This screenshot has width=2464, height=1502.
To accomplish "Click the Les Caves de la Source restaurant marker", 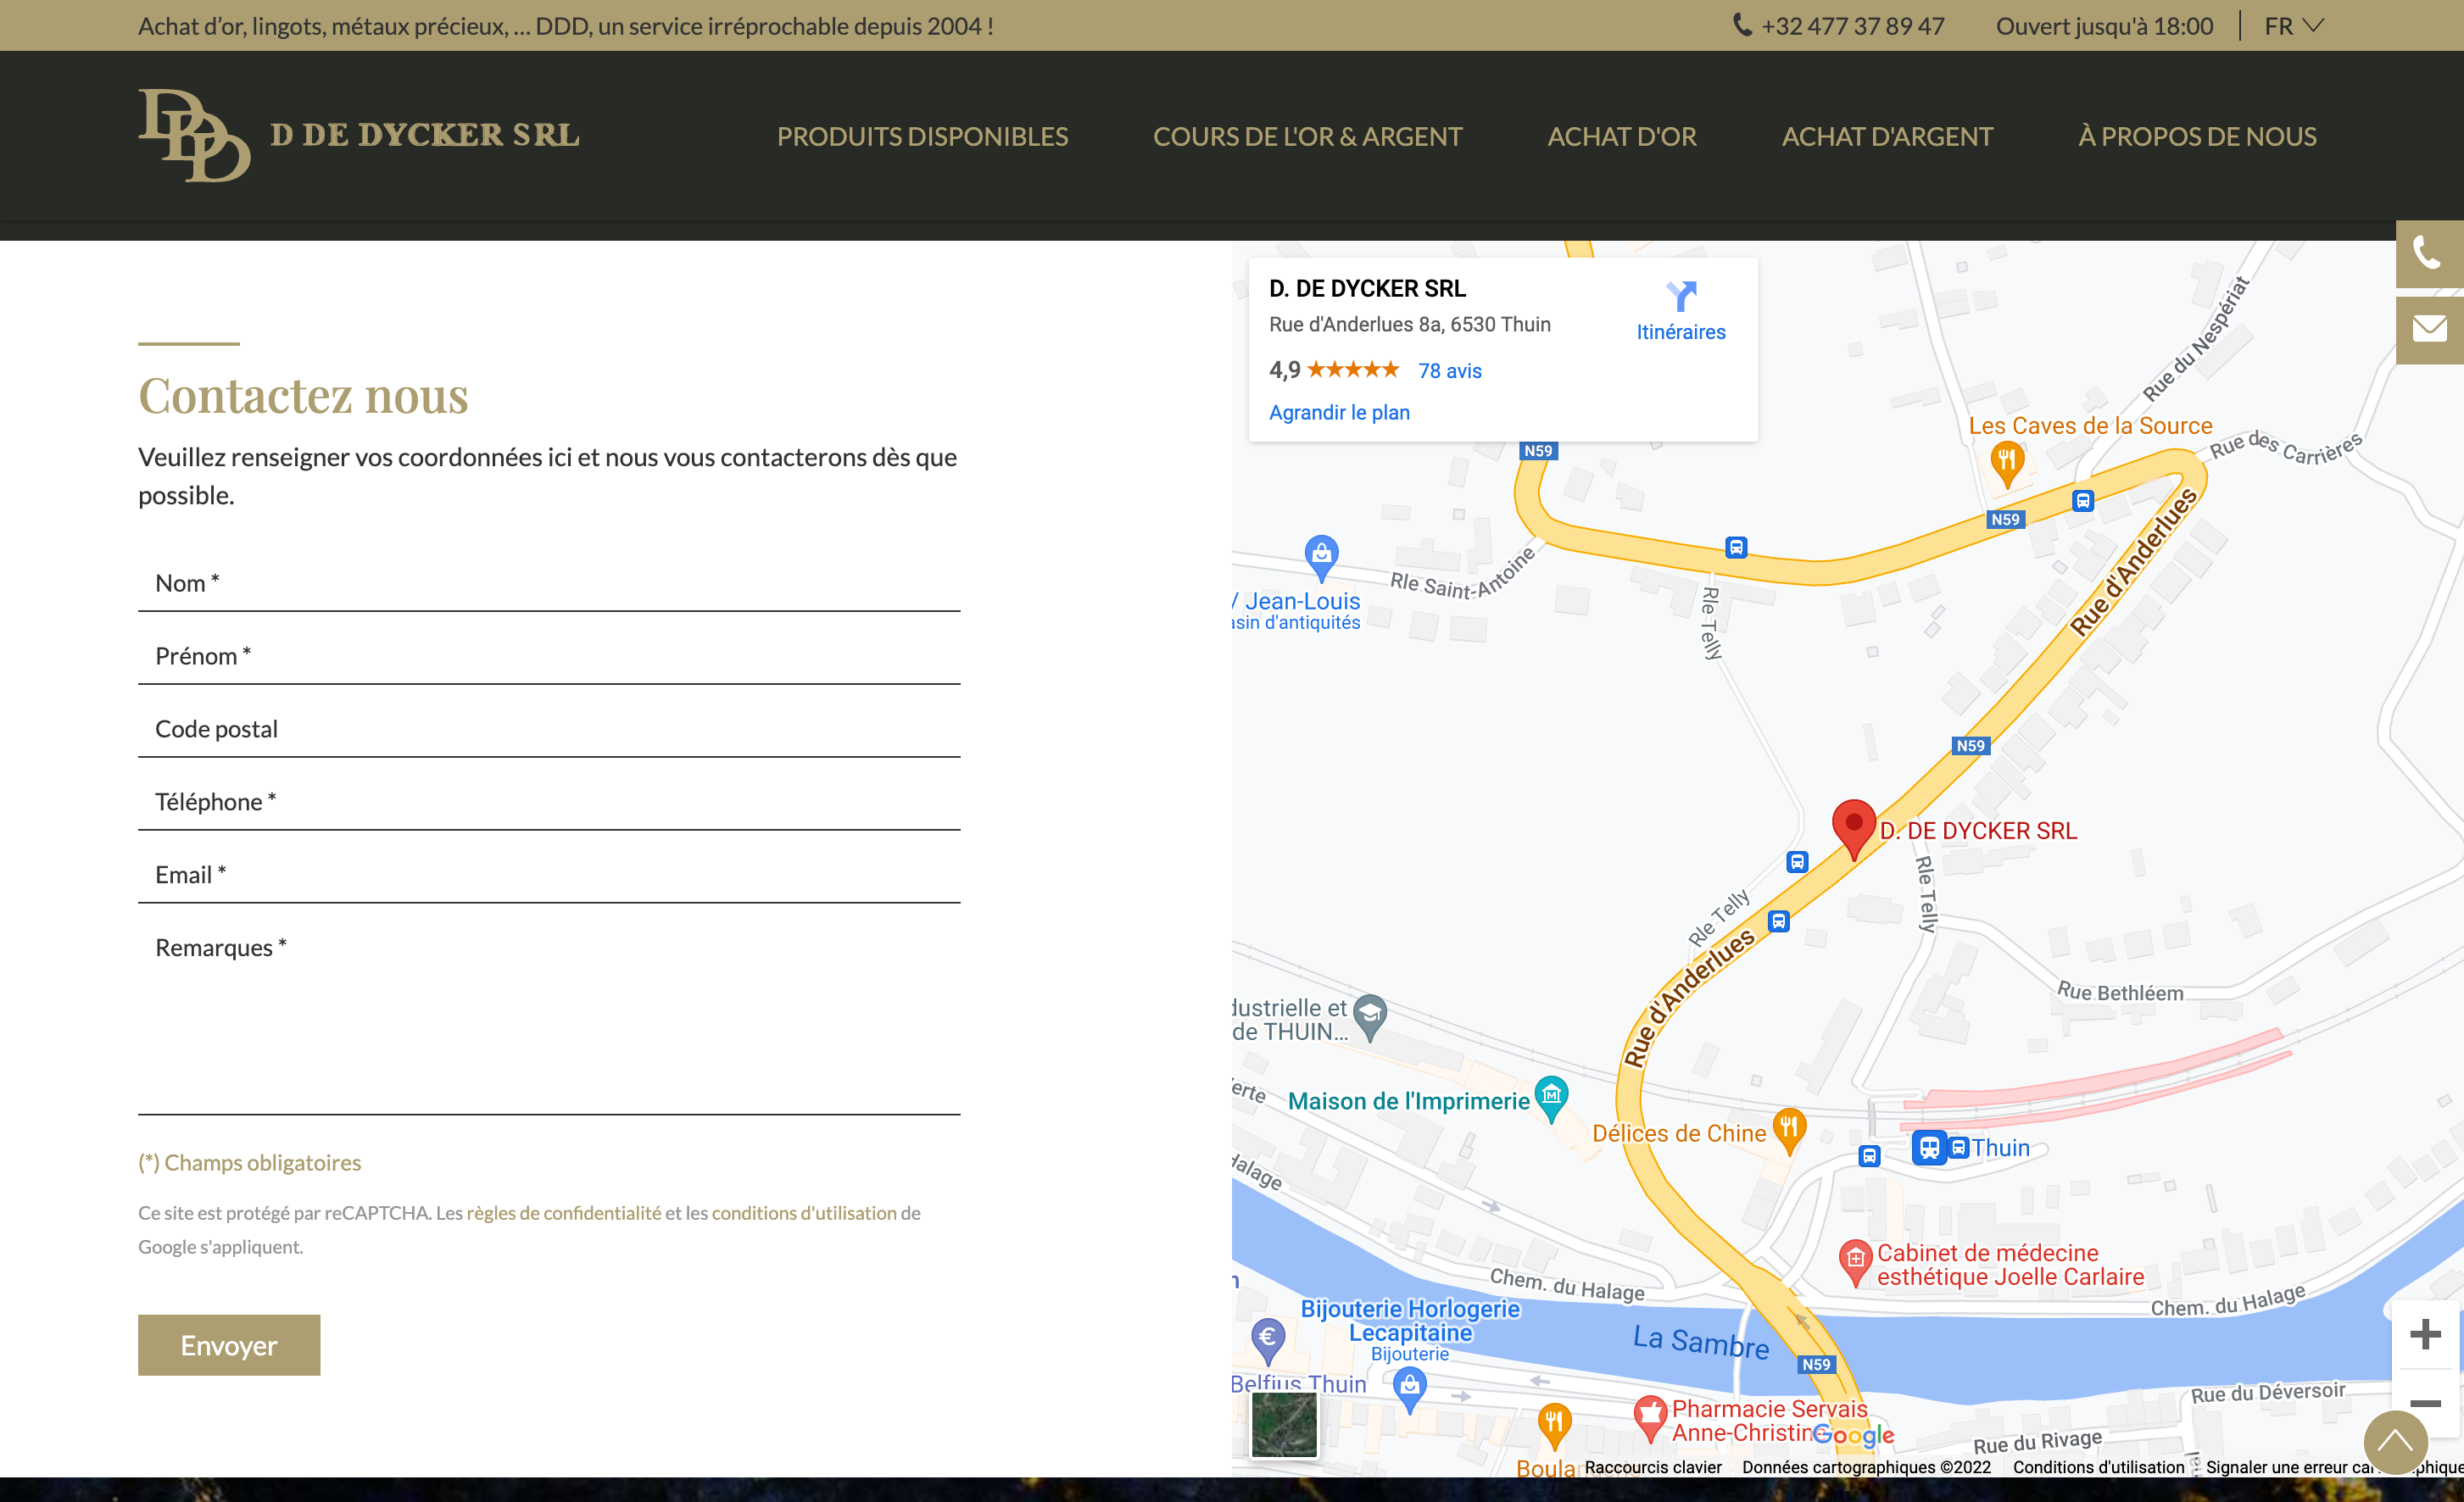I will coord(2006,462).
